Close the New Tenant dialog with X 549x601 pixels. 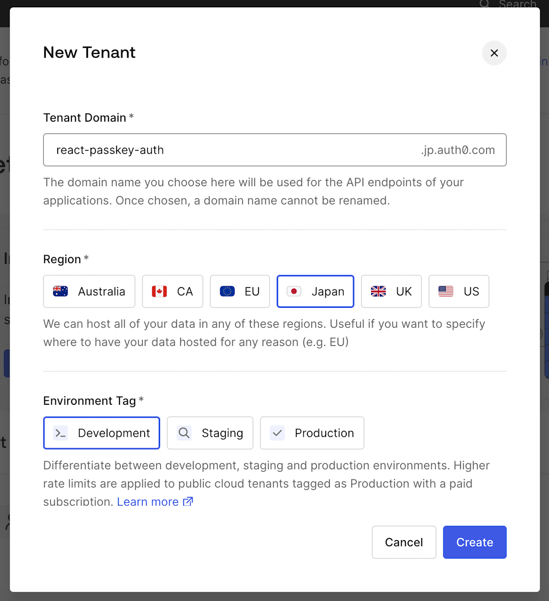494,53
